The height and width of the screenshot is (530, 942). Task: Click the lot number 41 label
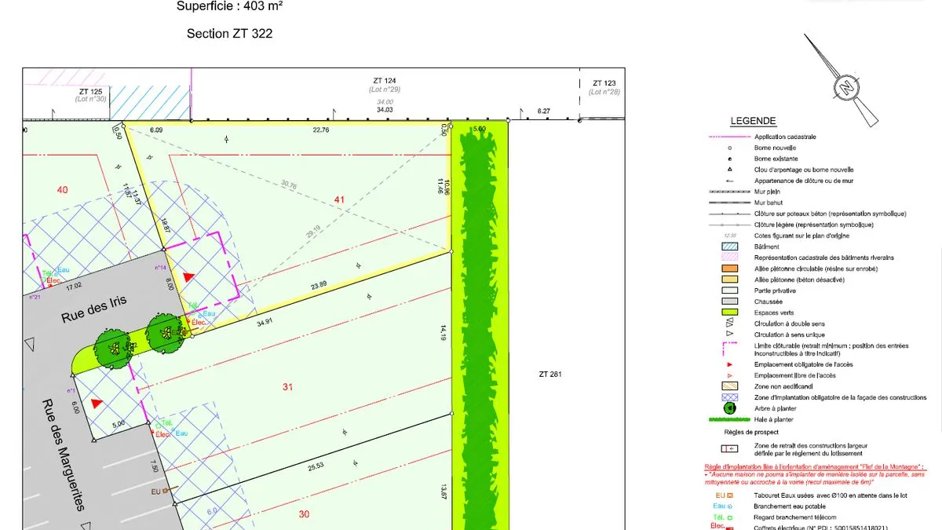click(339, 200)
